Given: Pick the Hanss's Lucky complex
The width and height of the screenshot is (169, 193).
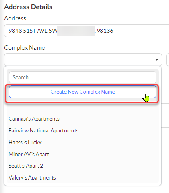Looking at the screenshot, I should click(x=25, y=142).
